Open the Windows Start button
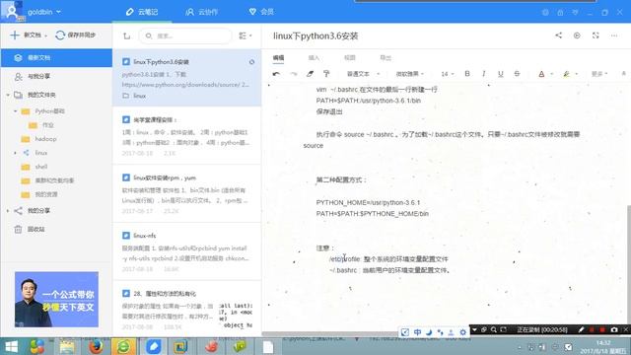Viewport: 631px width, 355px height. coord(11,346)
